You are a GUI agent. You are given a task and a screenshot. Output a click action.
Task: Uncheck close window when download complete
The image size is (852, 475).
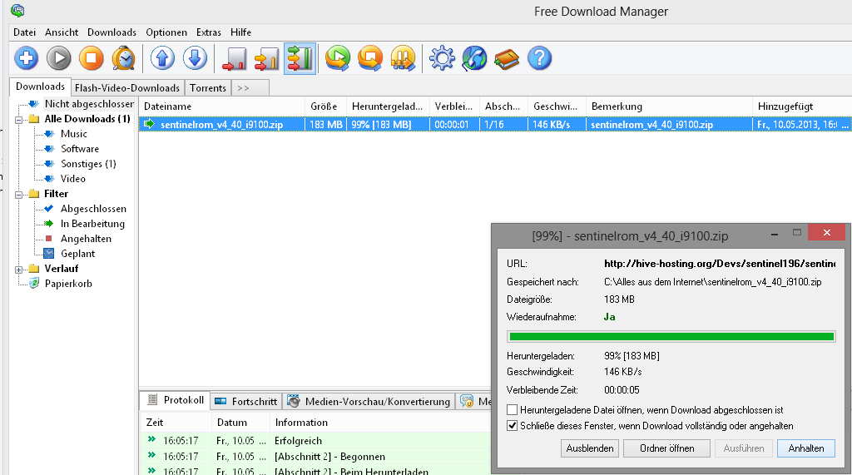(x=512, y=426)
